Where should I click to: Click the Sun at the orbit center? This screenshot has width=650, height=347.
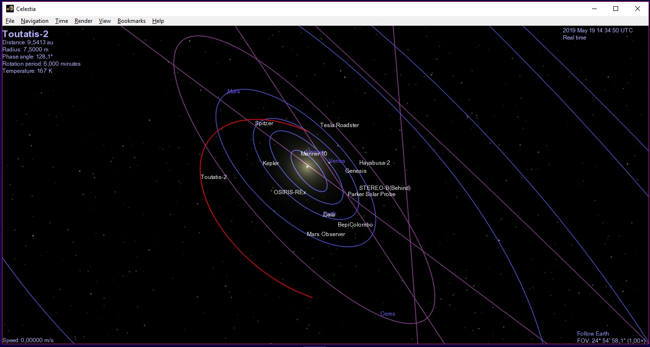pyautogui.click(x=307, y=167)
